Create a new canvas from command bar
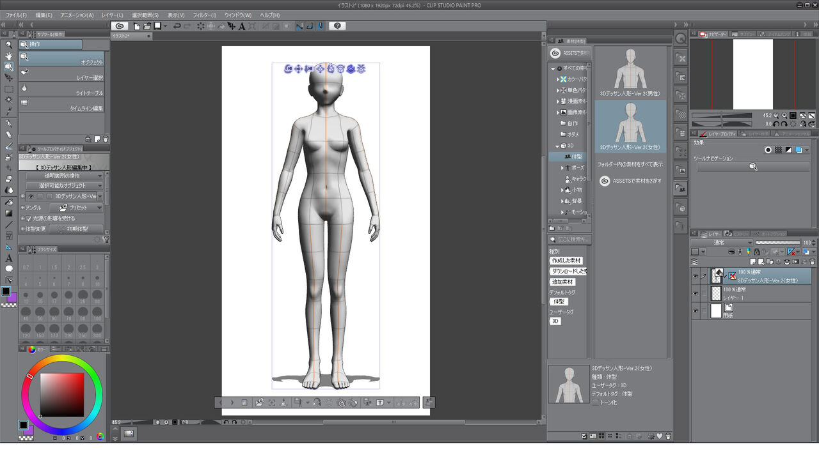This screenshot has height=460, width=819. 137,26
